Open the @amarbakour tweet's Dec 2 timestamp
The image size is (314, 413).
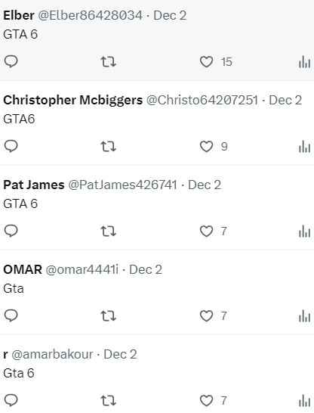120,354
